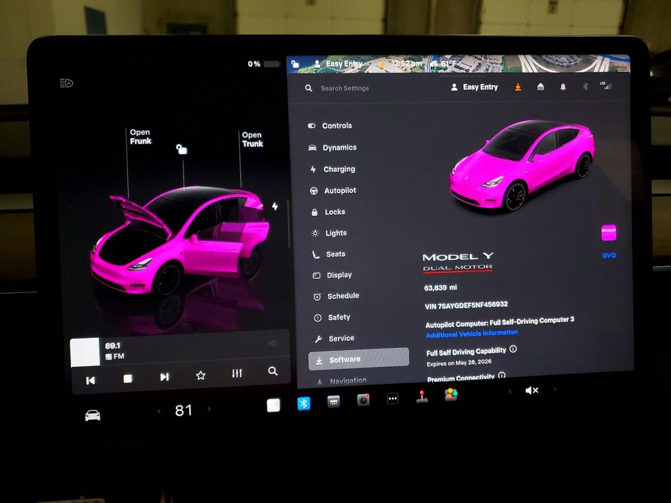671x503 pixels.
Task: Tap Open Trunk label
Action: [252, 139]
